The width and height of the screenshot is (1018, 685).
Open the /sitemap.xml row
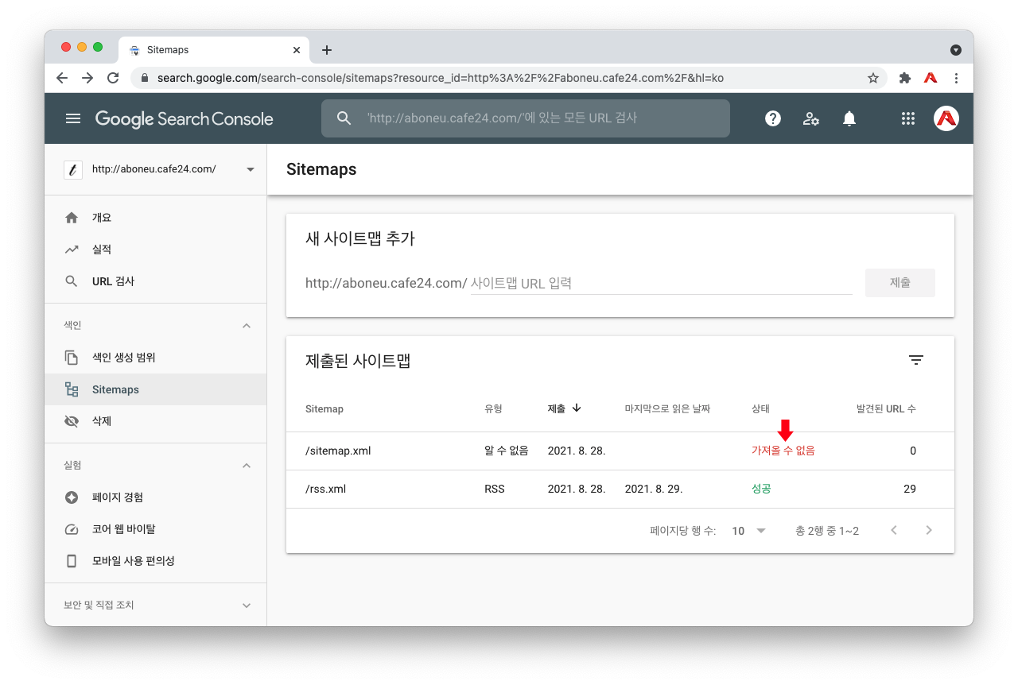620,451
